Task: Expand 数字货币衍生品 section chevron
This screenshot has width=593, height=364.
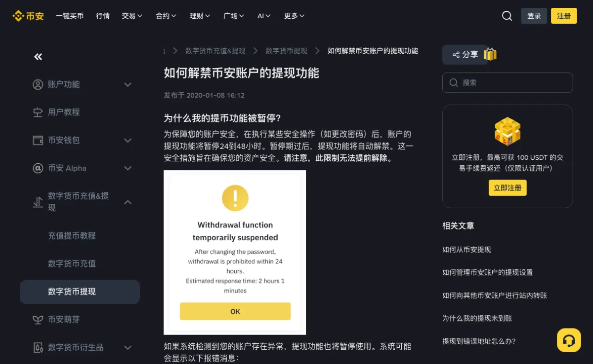Action: tap(127, 347)
